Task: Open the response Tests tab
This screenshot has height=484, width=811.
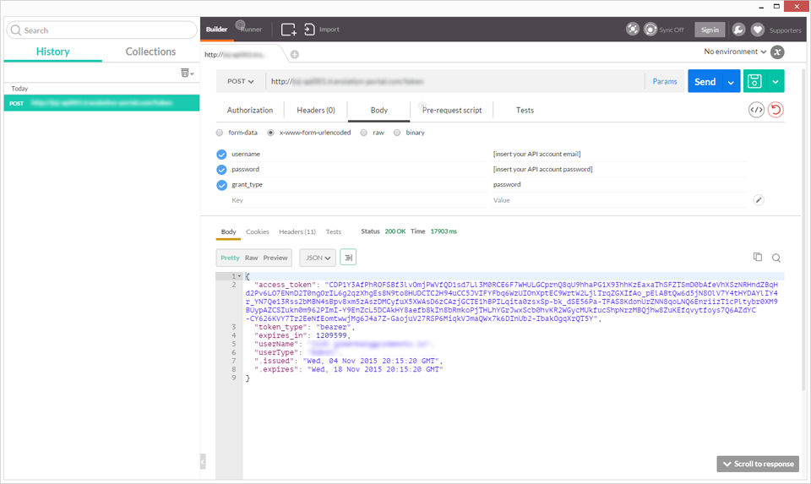Action: coord(333,231)
